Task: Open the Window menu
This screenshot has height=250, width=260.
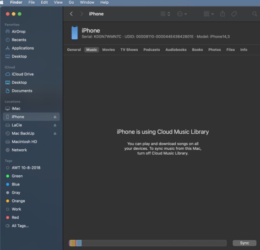Action: tap(87, 2)
